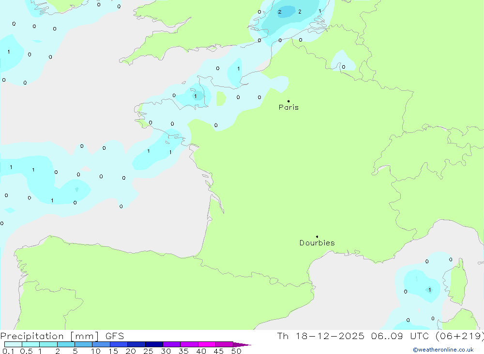Click the '0.1' legend value
The image size is (484, 354).
(x=8, y=351)
